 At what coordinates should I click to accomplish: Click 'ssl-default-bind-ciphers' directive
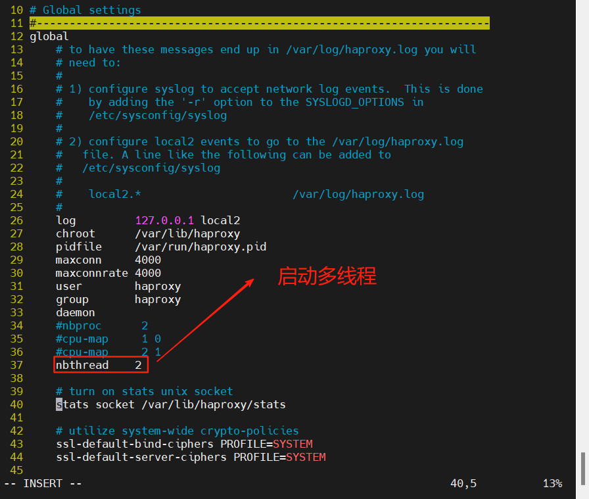[x=135, y=444]
